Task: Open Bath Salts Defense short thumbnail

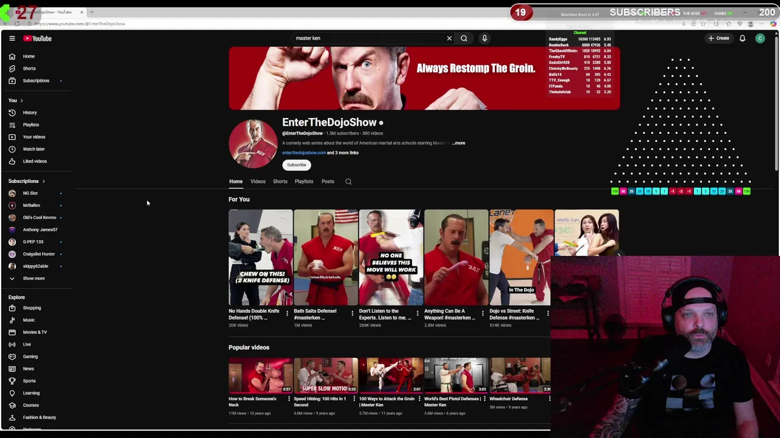Action: click(325, 257)
